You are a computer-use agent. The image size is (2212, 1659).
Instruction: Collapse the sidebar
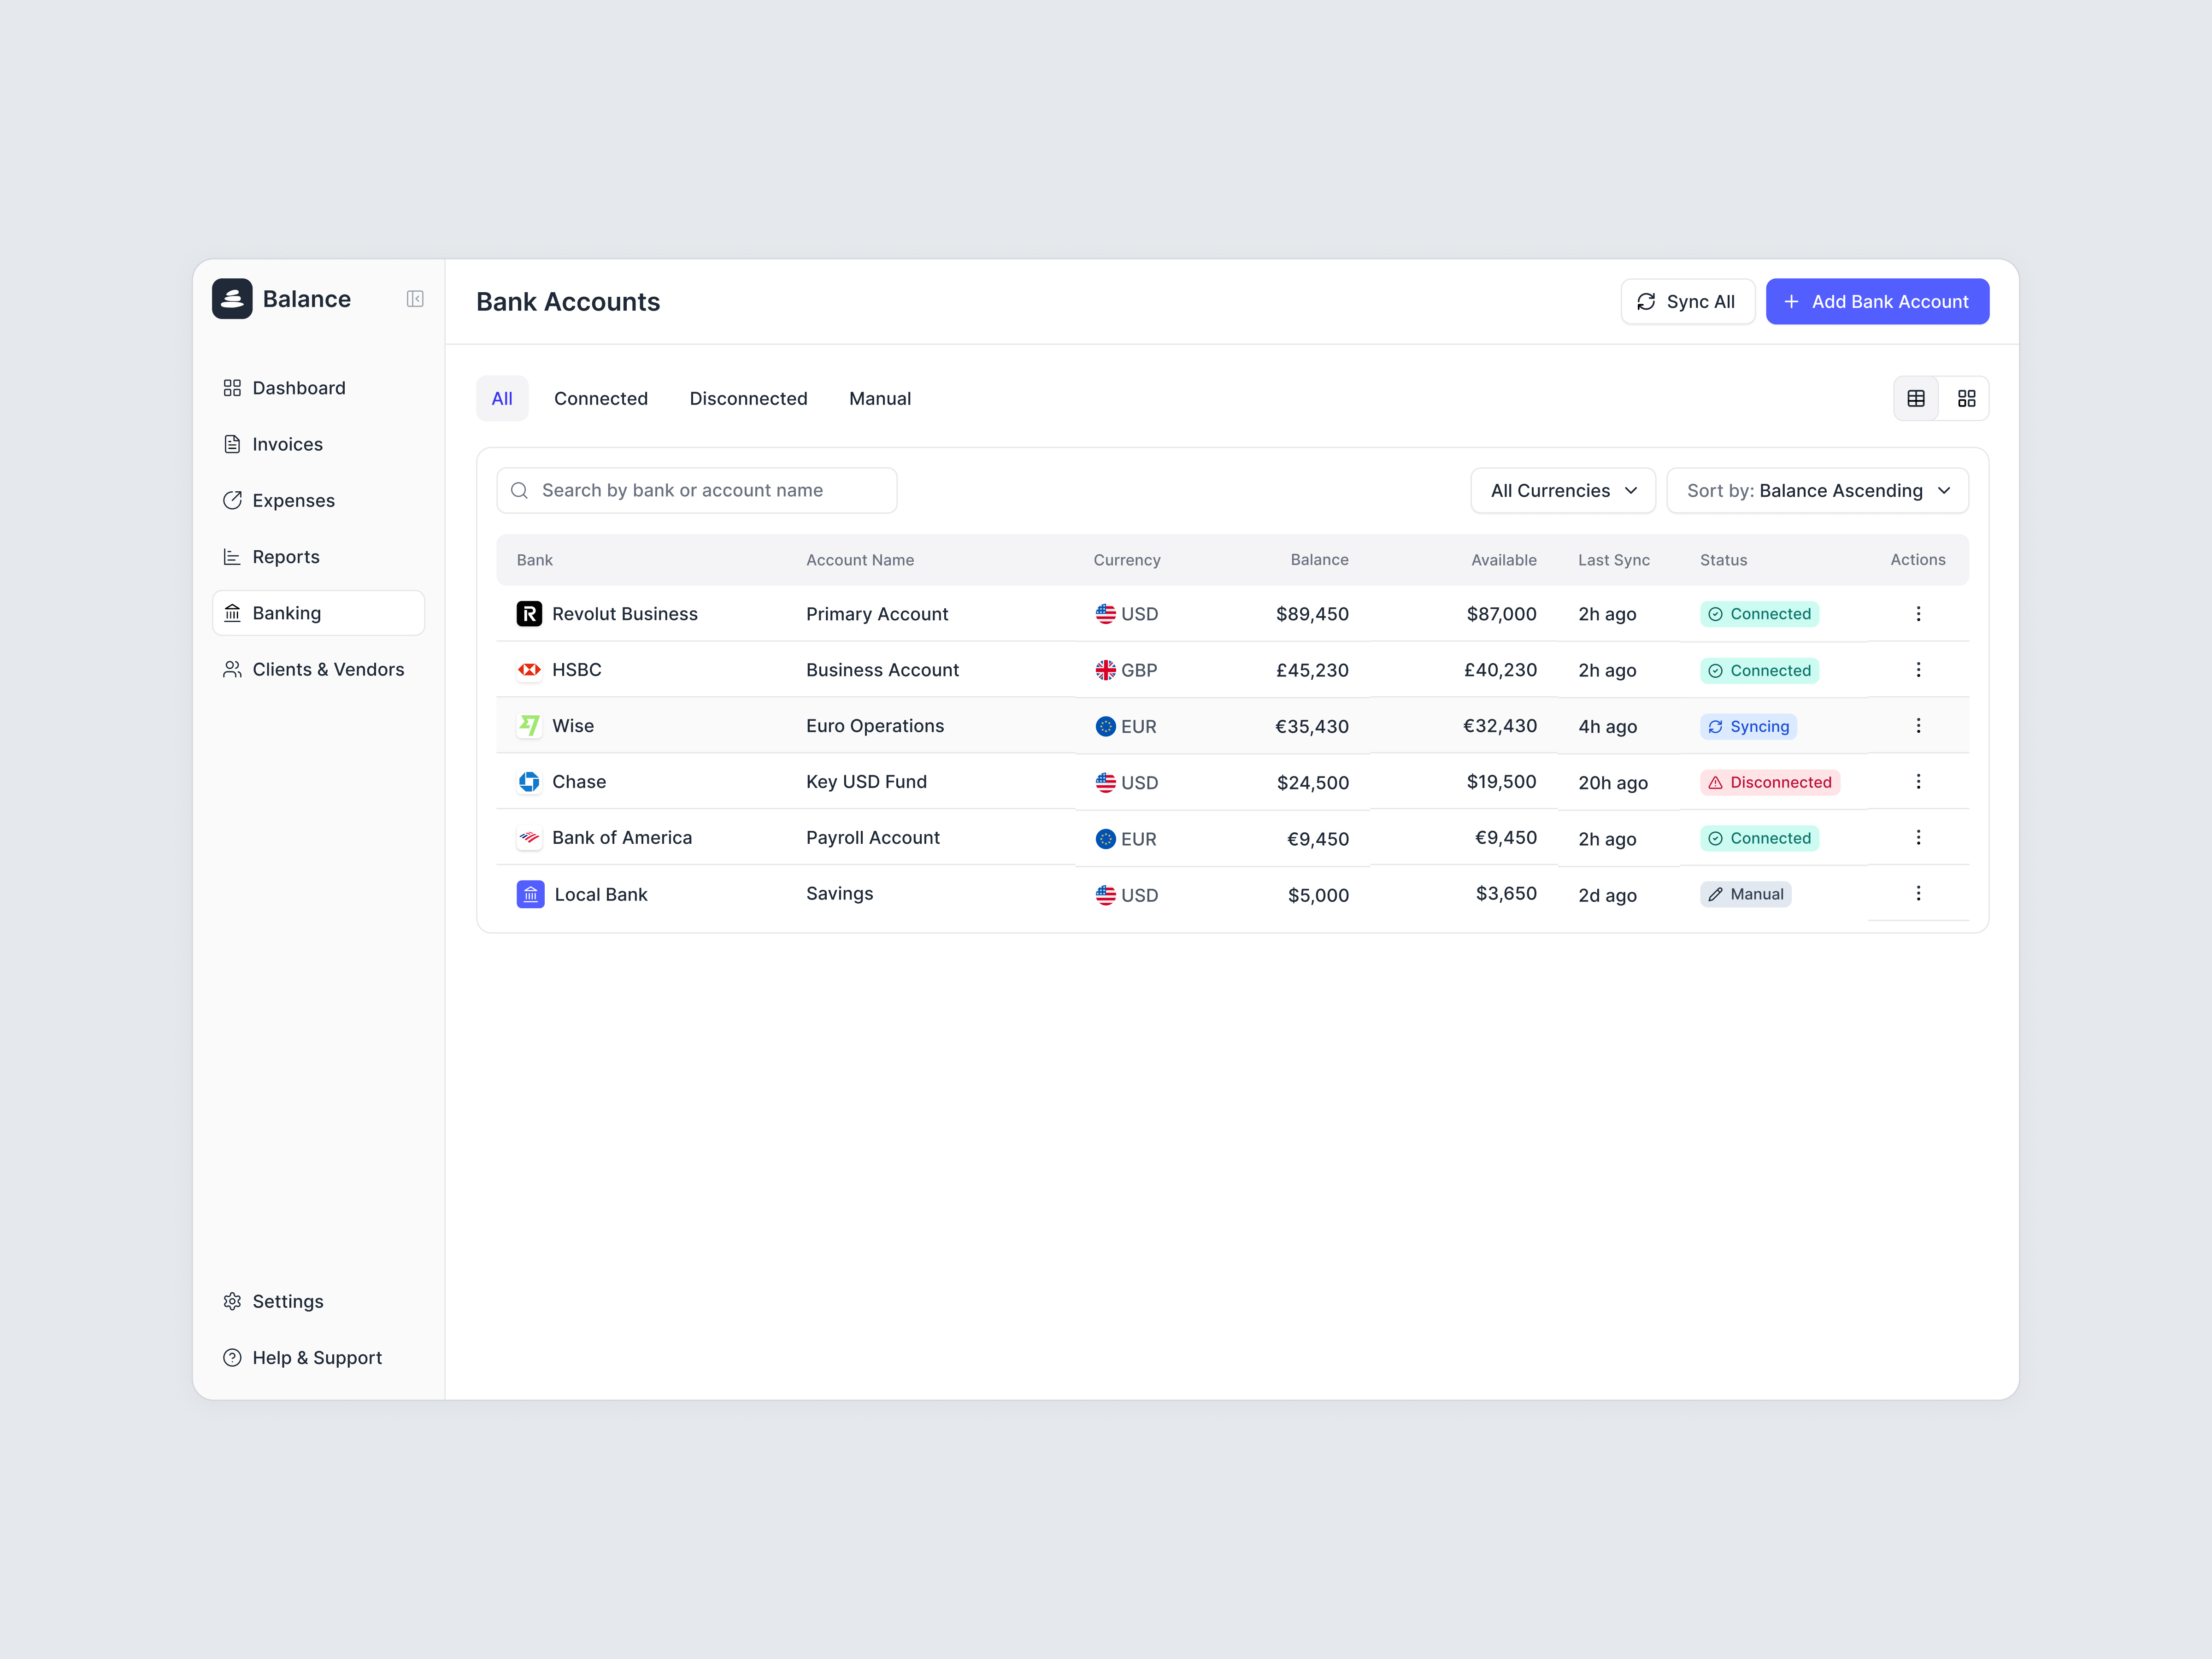click(x=415, y=298)
